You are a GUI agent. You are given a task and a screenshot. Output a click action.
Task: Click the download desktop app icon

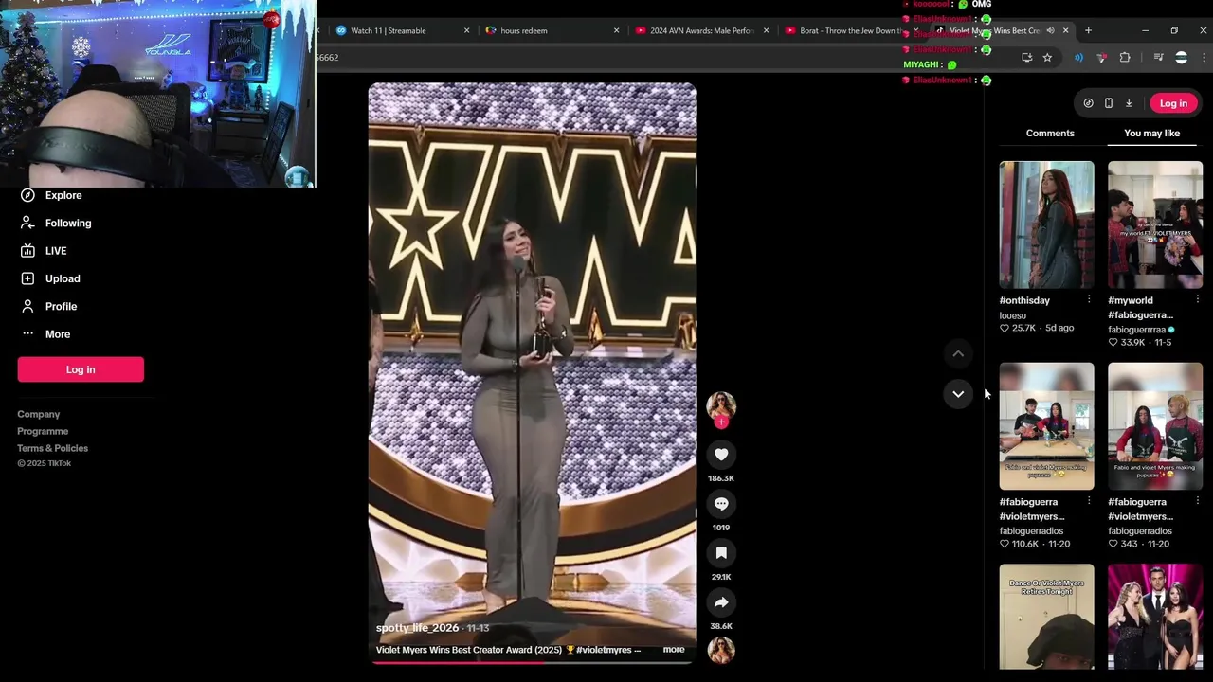click(1129, 103)
